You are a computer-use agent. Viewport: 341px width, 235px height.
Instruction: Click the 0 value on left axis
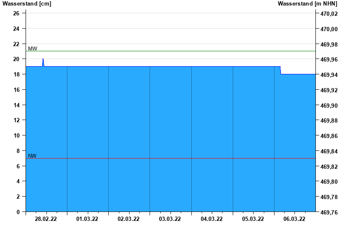(18, 212)
